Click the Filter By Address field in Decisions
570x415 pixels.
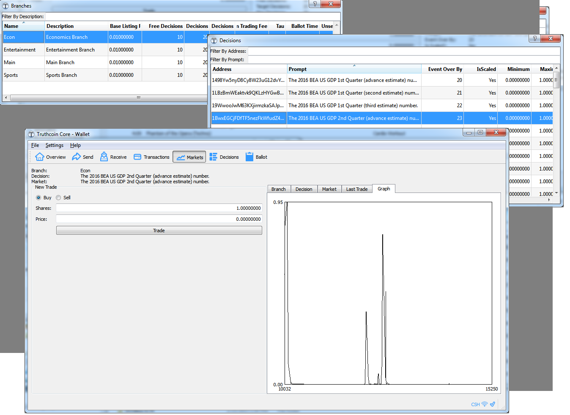pos(403,51)
